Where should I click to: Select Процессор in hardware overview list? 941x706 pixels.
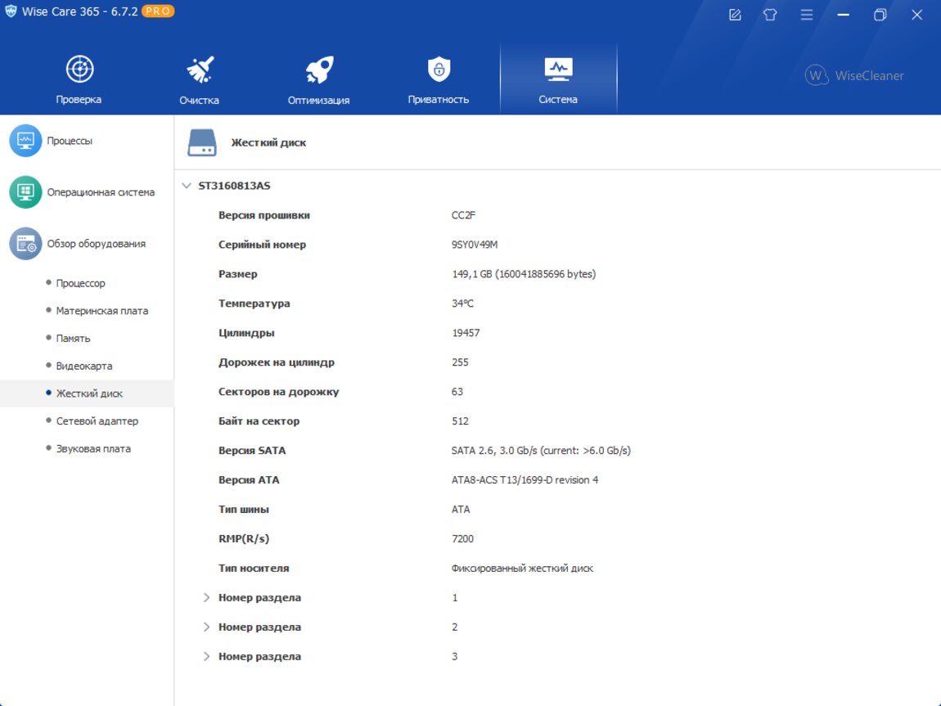(x=80, y=283)
